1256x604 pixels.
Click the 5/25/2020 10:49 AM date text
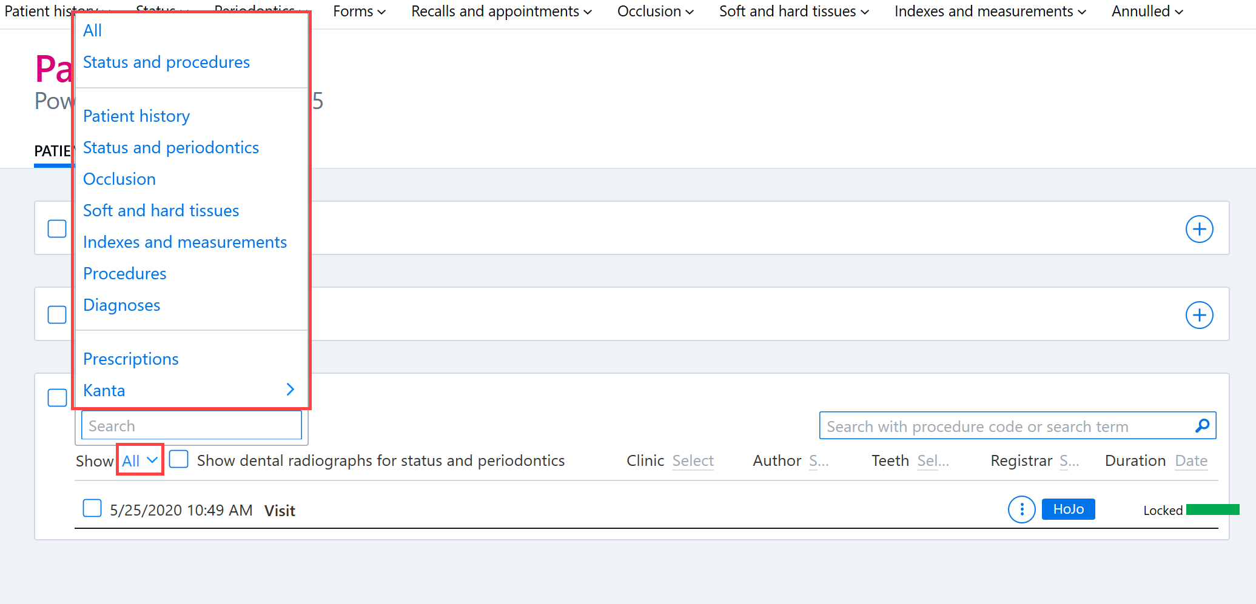pos(181,511)
